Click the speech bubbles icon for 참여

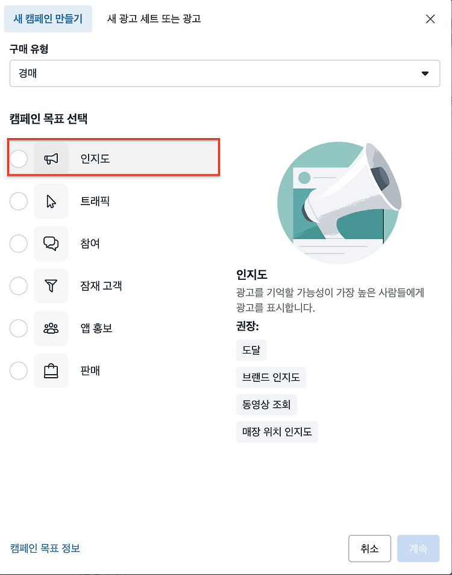point(51,244)
